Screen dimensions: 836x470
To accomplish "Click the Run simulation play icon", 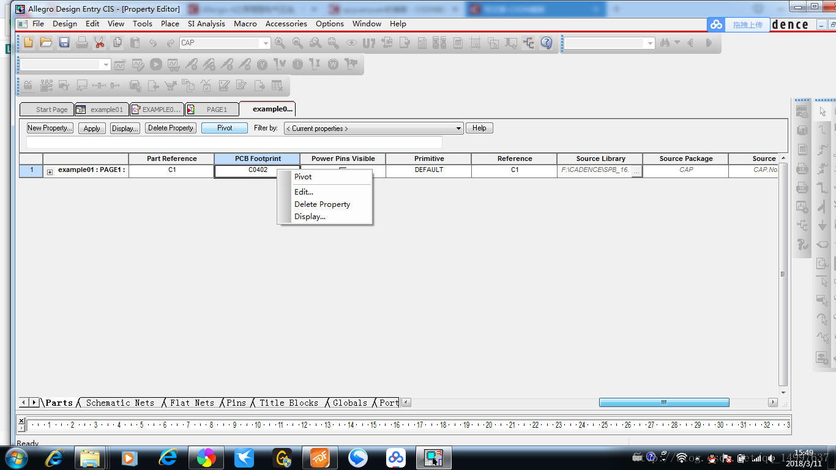I will pyautogui.click(x=156, y=64).
